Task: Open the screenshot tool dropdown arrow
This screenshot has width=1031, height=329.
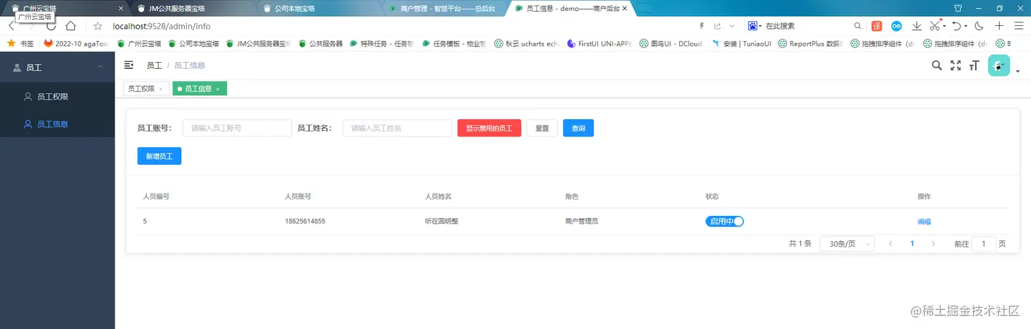Action: pos(944,27)
